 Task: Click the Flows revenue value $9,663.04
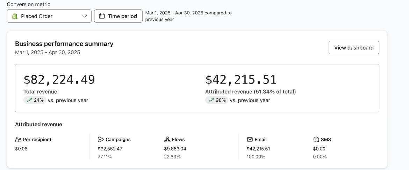tap(175, 149)
